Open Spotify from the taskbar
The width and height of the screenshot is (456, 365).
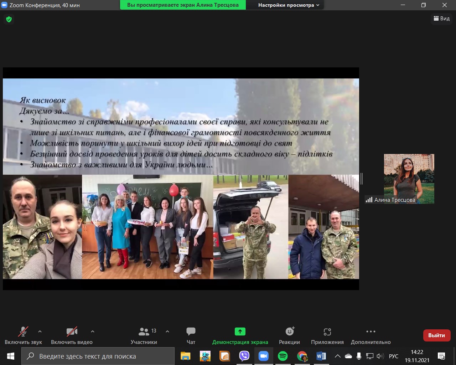point(283,356)
